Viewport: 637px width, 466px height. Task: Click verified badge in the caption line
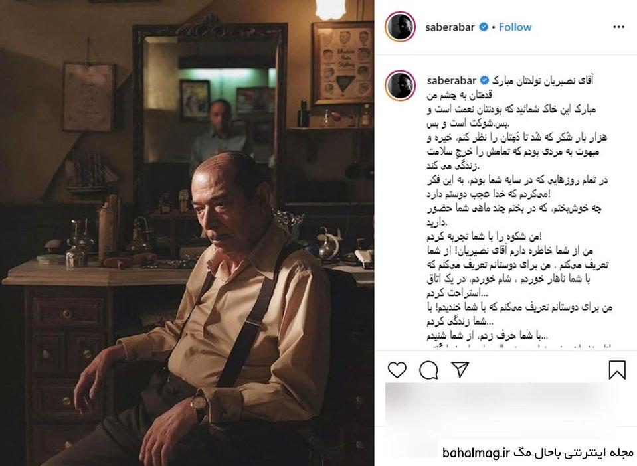click(x=485, y=80)
